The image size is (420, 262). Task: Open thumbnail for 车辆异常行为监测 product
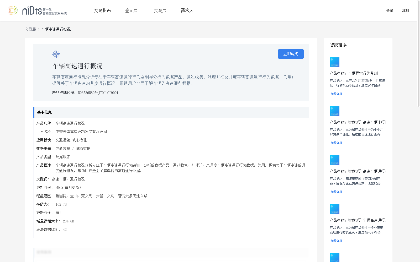click(335, 62)
